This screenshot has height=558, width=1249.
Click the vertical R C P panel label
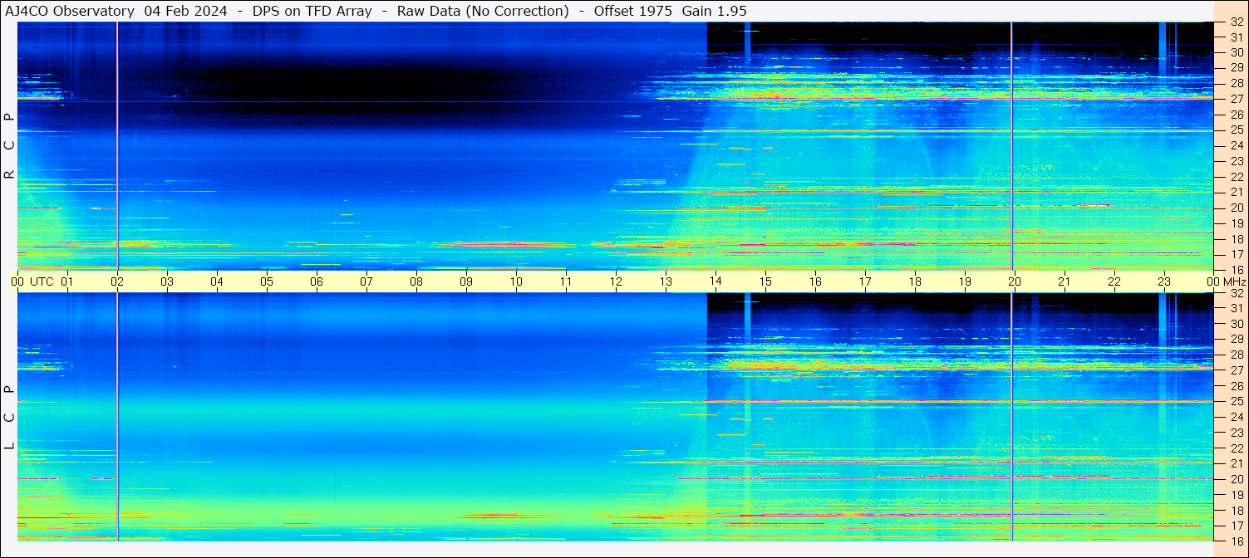(9, 145)
